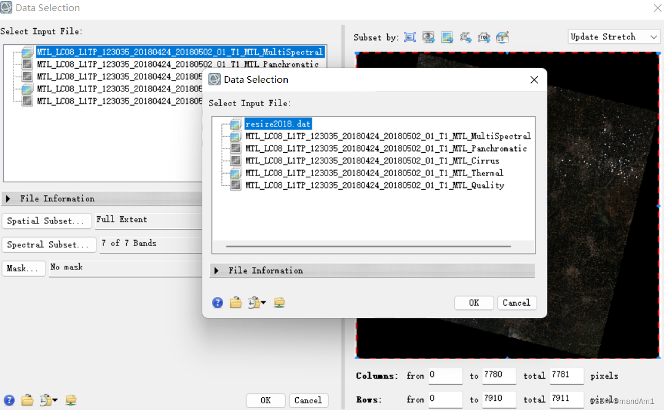Click Rows total field 7911
This screenshot has width=664, height=410.
567,399
